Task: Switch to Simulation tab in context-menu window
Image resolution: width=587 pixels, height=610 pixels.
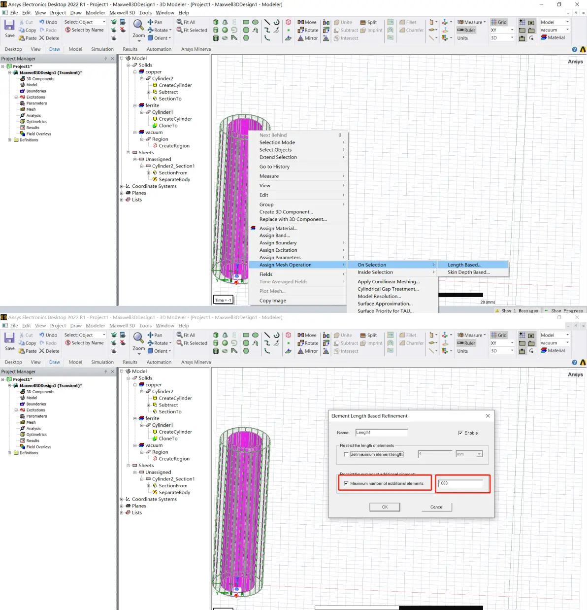Action: [x=102, y=49]
